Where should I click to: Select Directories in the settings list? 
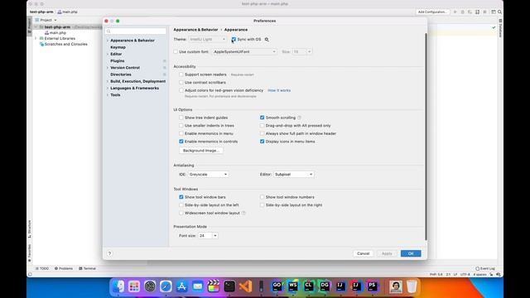coord(121,74)
